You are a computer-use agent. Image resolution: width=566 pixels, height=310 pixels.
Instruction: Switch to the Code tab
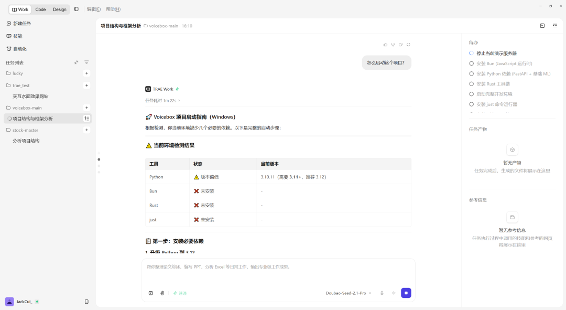[x=40, y=9]
